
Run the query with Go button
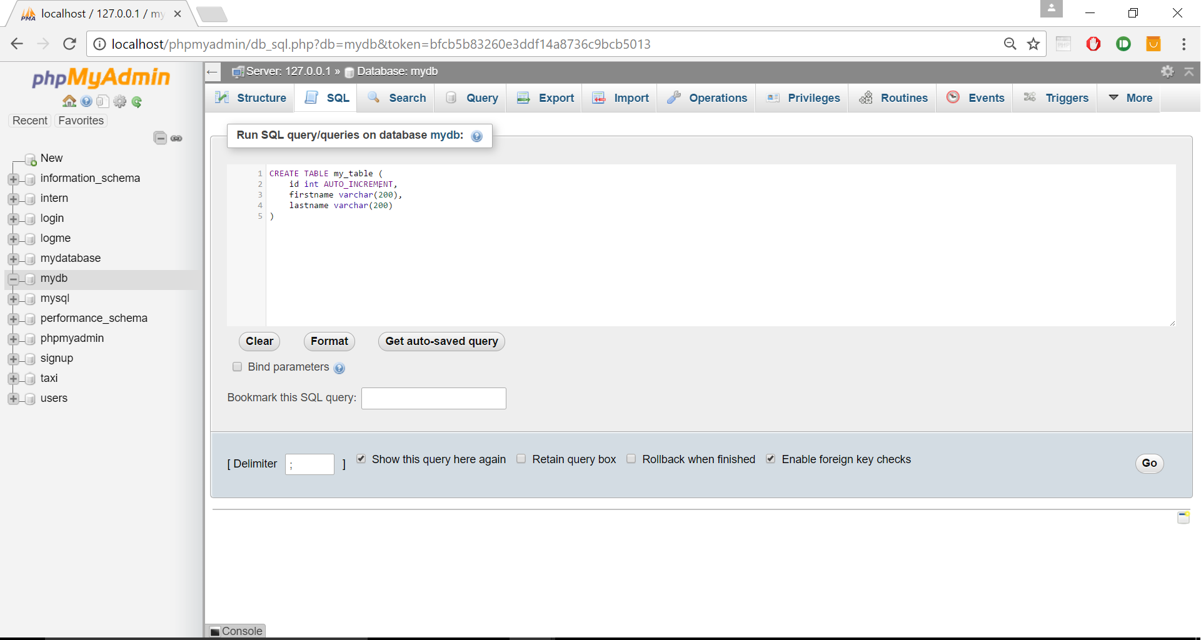(x=1149, y=463)
